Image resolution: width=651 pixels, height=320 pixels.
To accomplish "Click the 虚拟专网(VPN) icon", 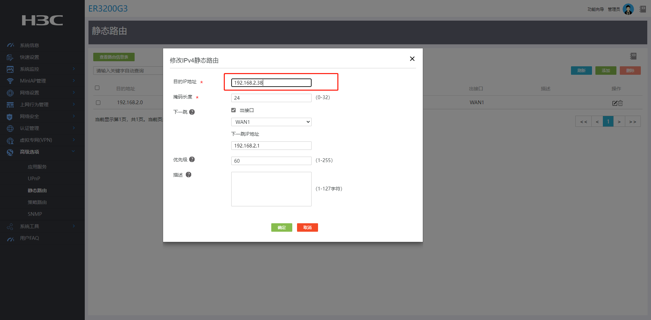I will [x=10, y=140].
